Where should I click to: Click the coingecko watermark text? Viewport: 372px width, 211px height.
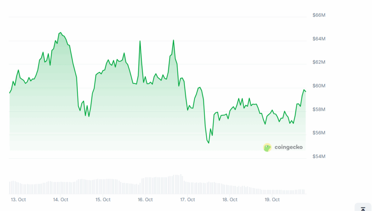click(288, 147)
